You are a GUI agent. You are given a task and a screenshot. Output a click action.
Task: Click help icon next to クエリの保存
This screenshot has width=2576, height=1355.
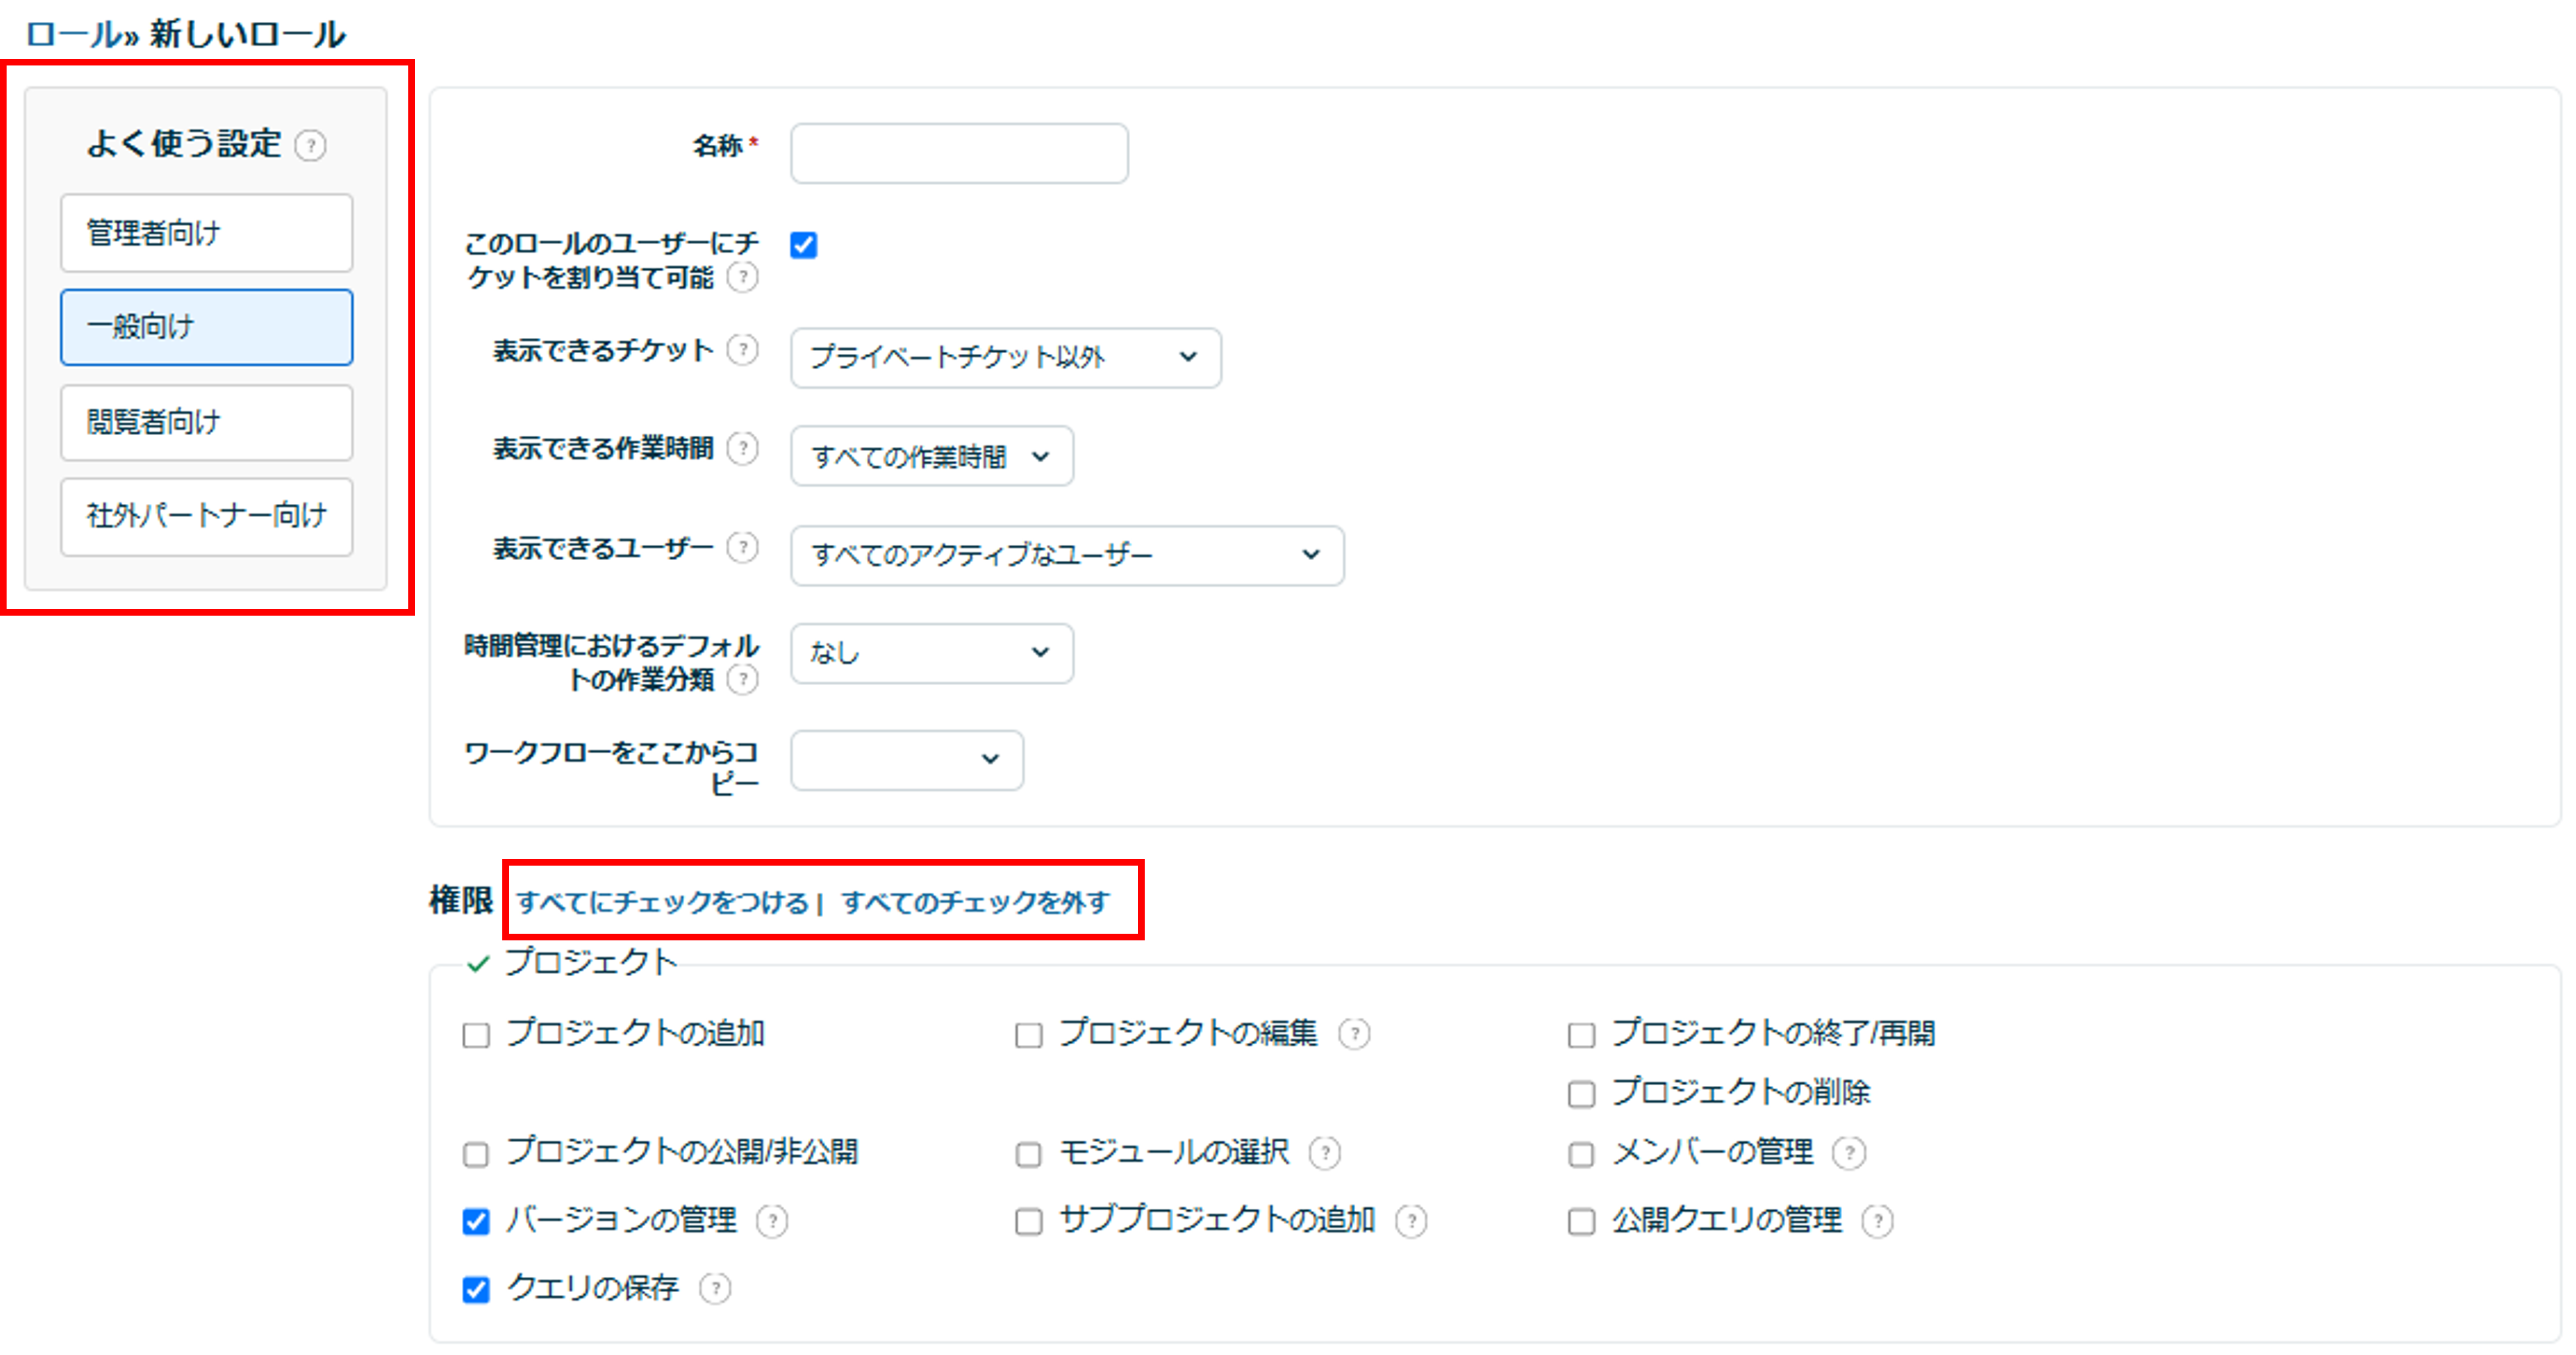click(x=715, y=1289)
